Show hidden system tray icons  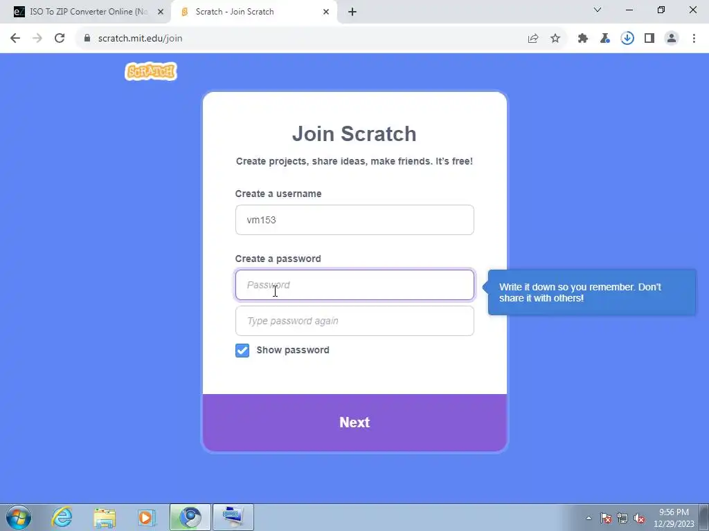click(x=589, y=518)
